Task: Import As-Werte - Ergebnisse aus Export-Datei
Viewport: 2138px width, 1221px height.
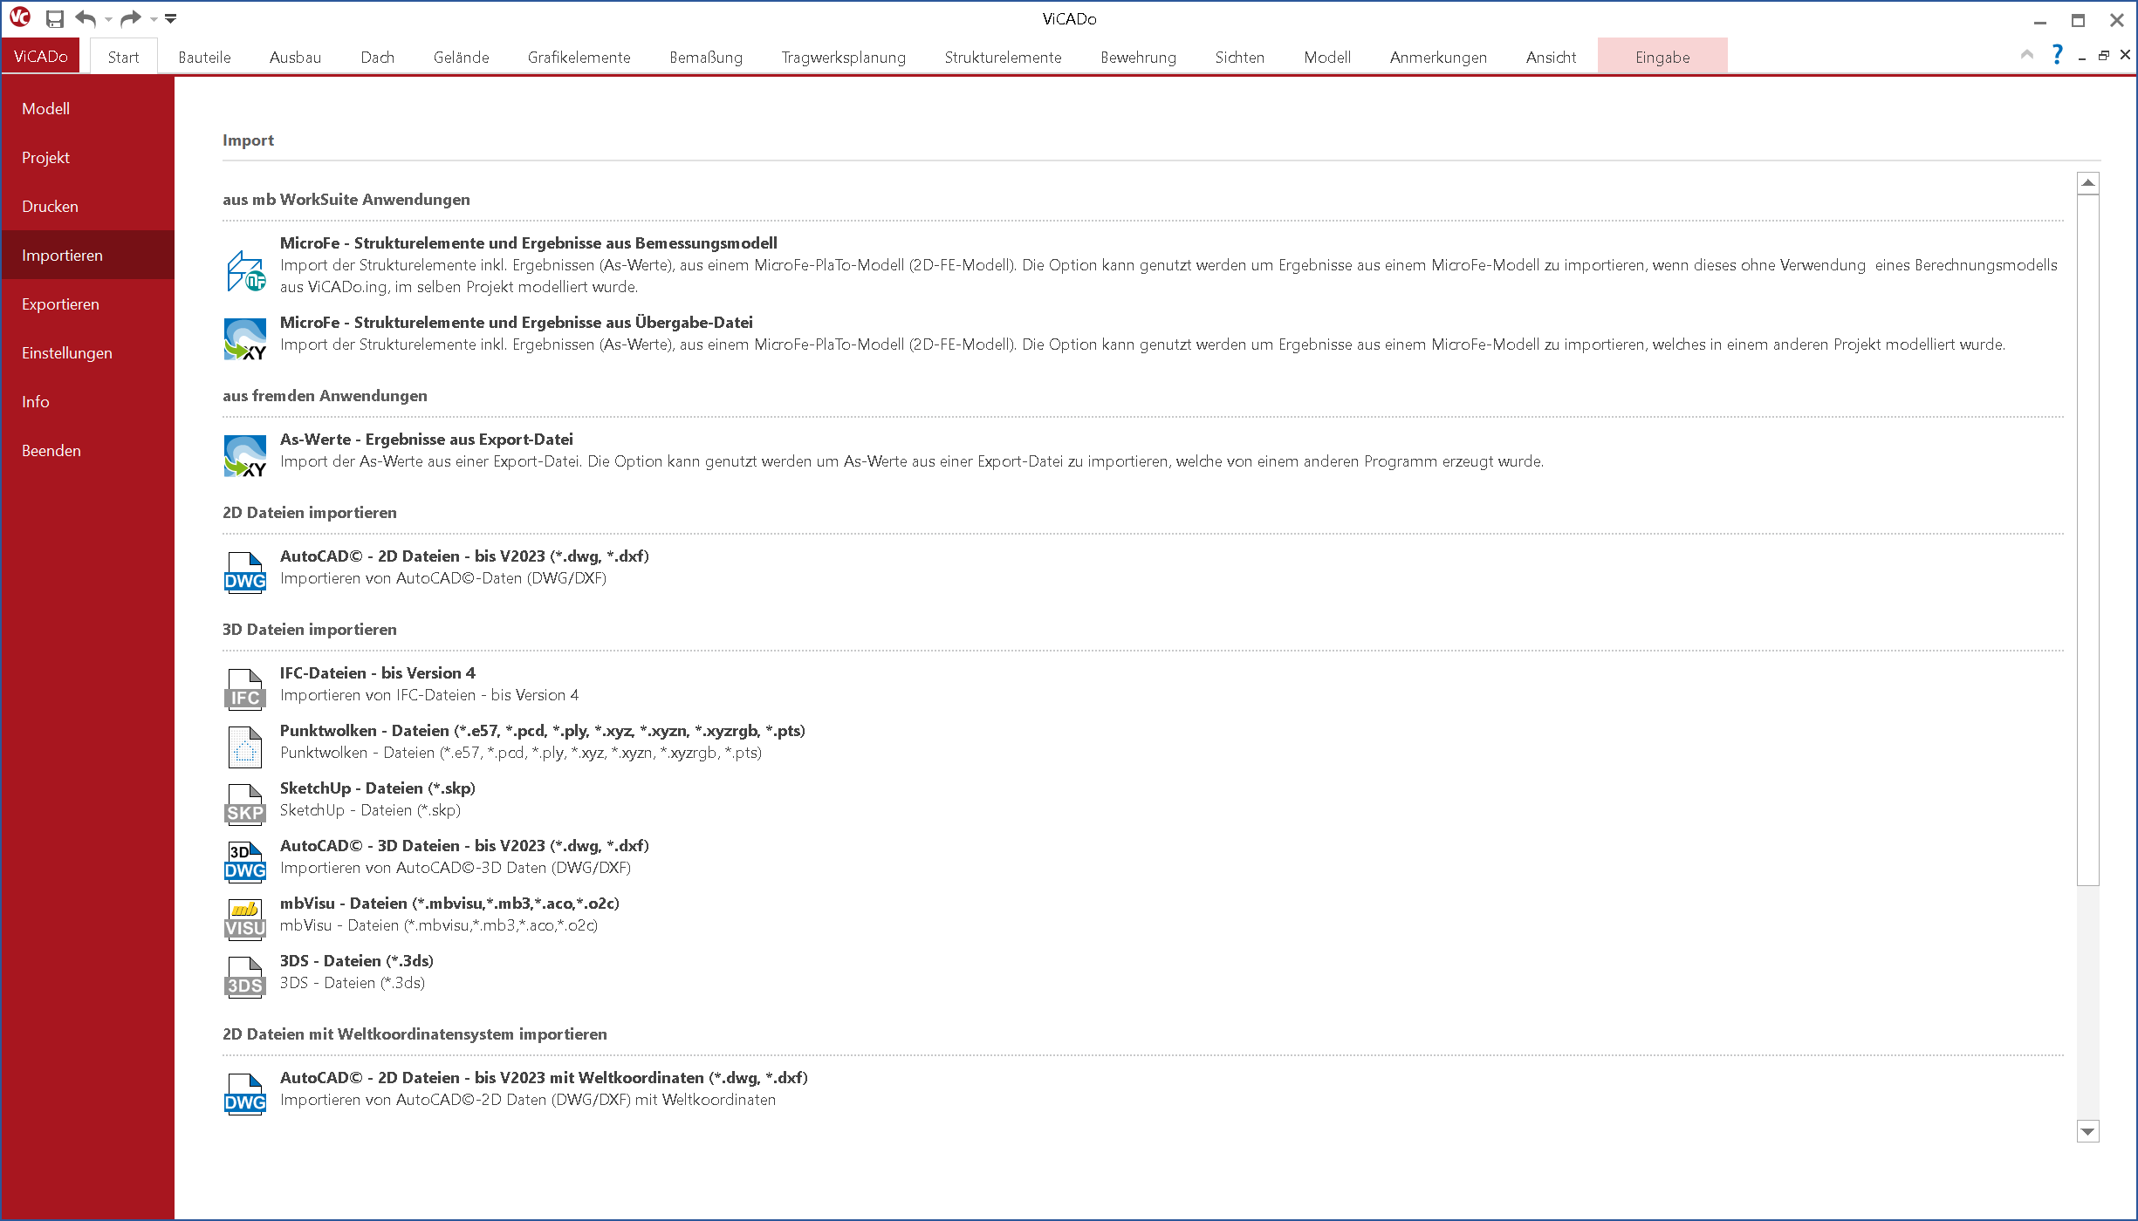Action: [426, 440]
